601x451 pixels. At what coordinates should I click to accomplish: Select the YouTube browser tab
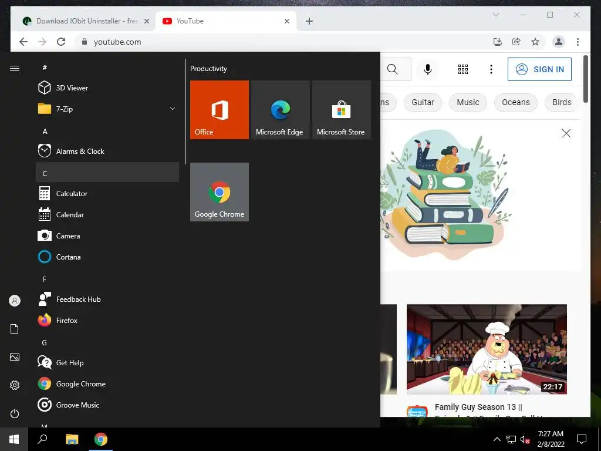click(226, 21)
